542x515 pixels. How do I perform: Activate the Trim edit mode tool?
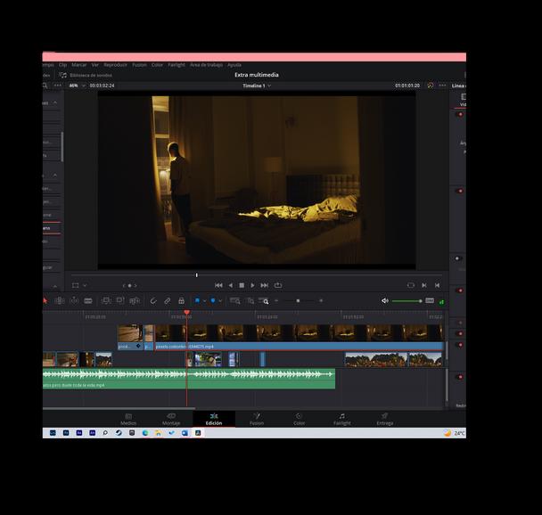click(x=60, y=301)
